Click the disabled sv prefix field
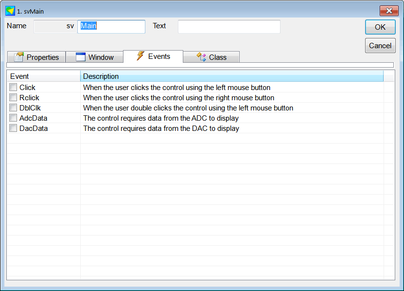Viewport: 404px width, 291px height. point(55,27)
